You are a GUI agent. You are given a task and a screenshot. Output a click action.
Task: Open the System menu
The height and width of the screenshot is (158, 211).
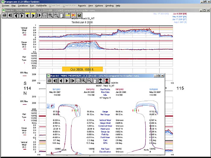5,6
